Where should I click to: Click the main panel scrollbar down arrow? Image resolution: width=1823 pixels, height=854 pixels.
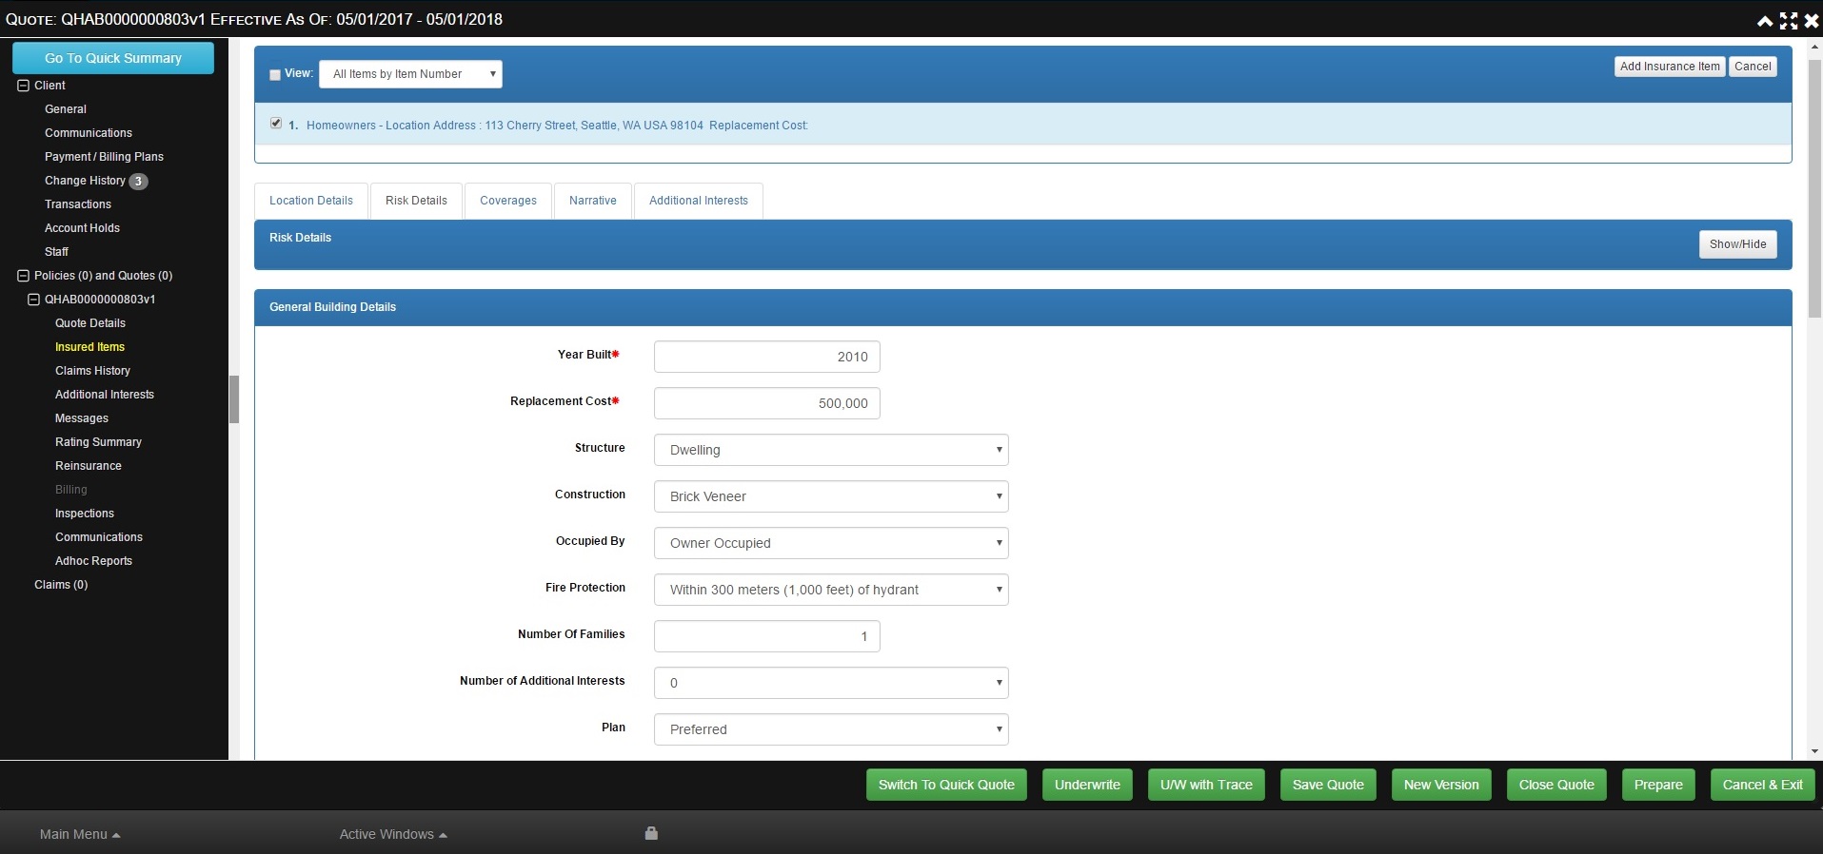pos(1814,751)
